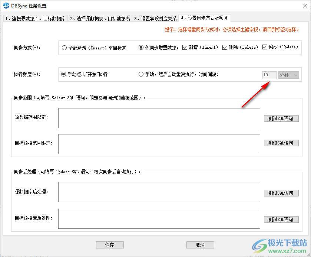Focus the 目标数据范围限定 text box
Viewport: 311px width, 257px height.
159,144
